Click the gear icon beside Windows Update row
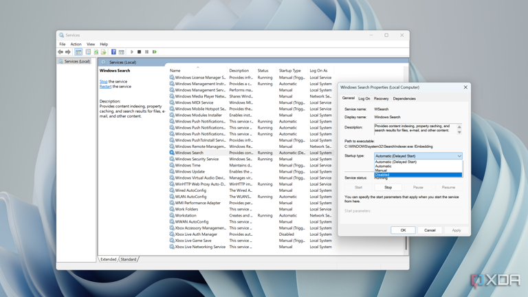The height and width of the screenshot is (297, 528). (x=172, y=171)
